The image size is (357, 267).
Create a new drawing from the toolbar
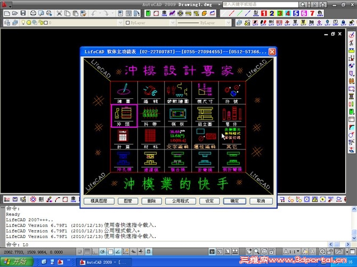click(x=7, y=13)
